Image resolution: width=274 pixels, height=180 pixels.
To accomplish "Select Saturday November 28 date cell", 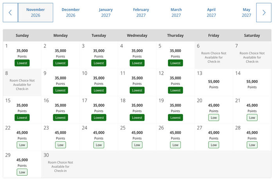I will tap(252, 137).
